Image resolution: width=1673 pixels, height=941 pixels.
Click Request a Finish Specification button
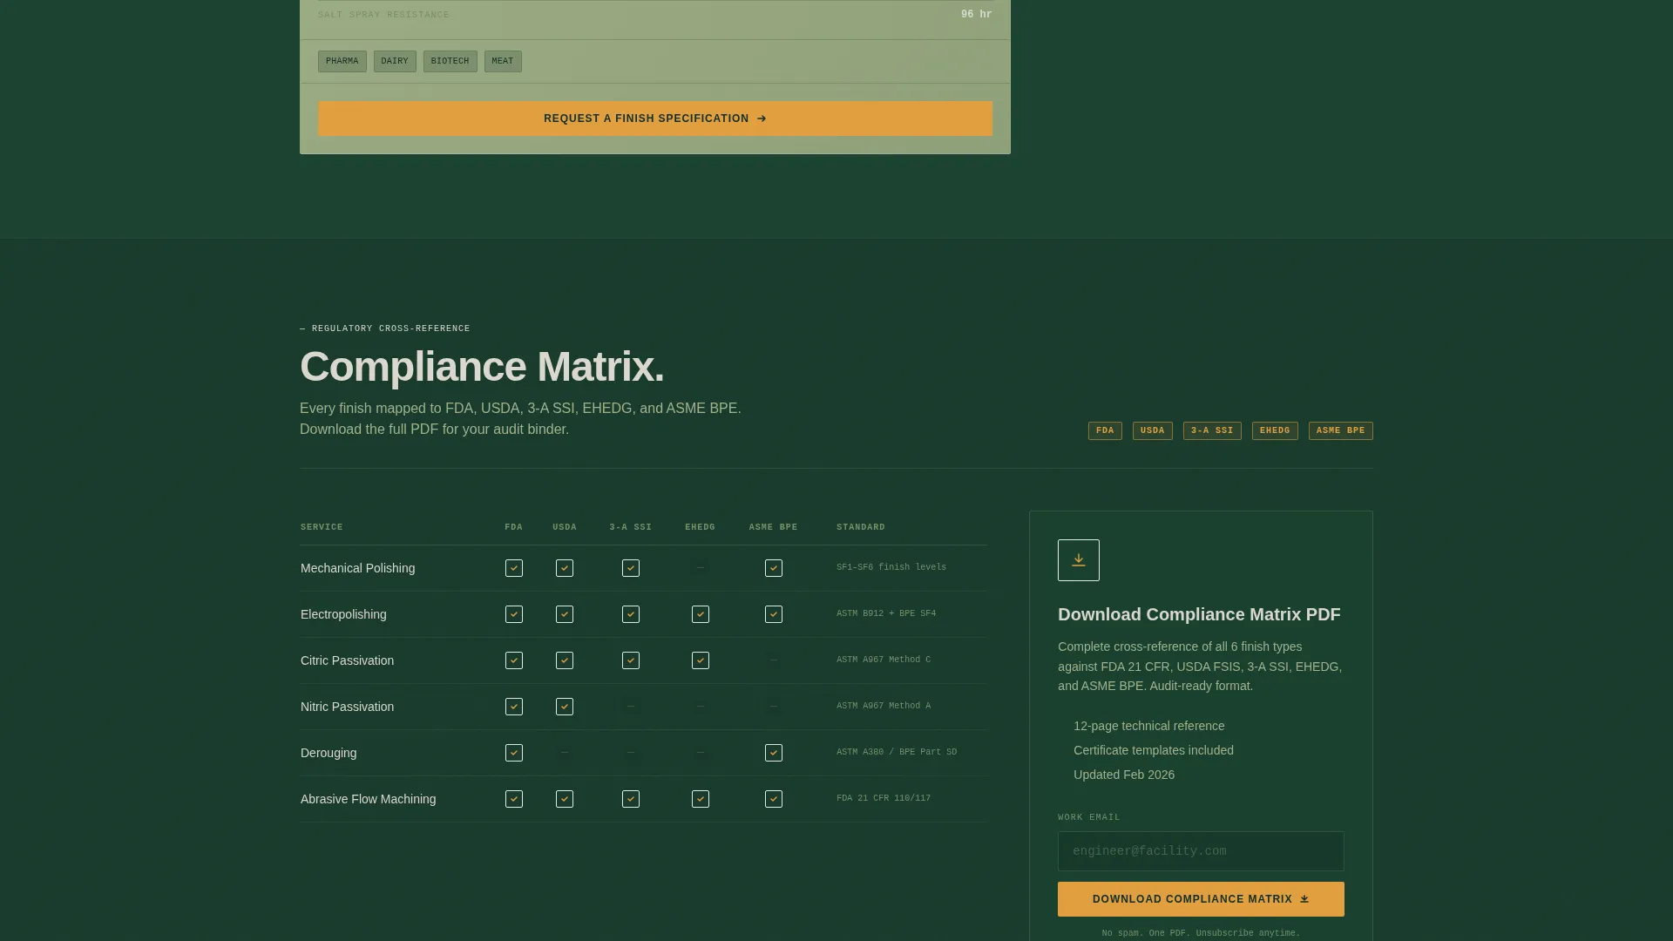pos(655,118)
